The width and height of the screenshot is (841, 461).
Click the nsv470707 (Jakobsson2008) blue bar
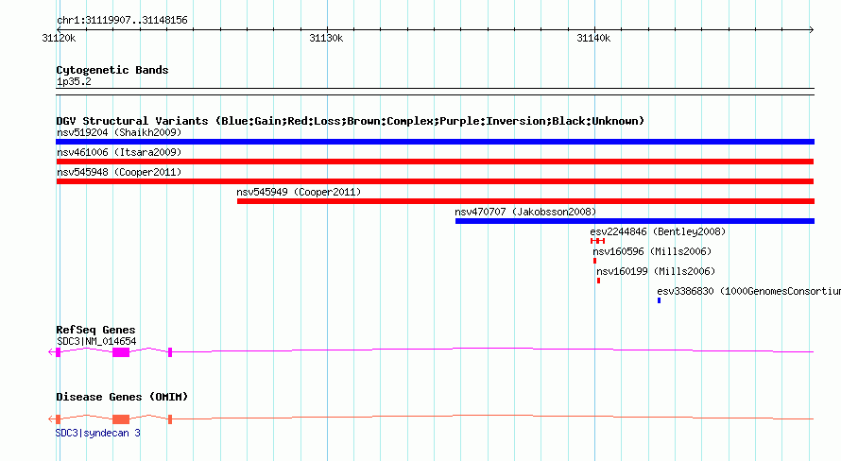(x=635, y=221)
